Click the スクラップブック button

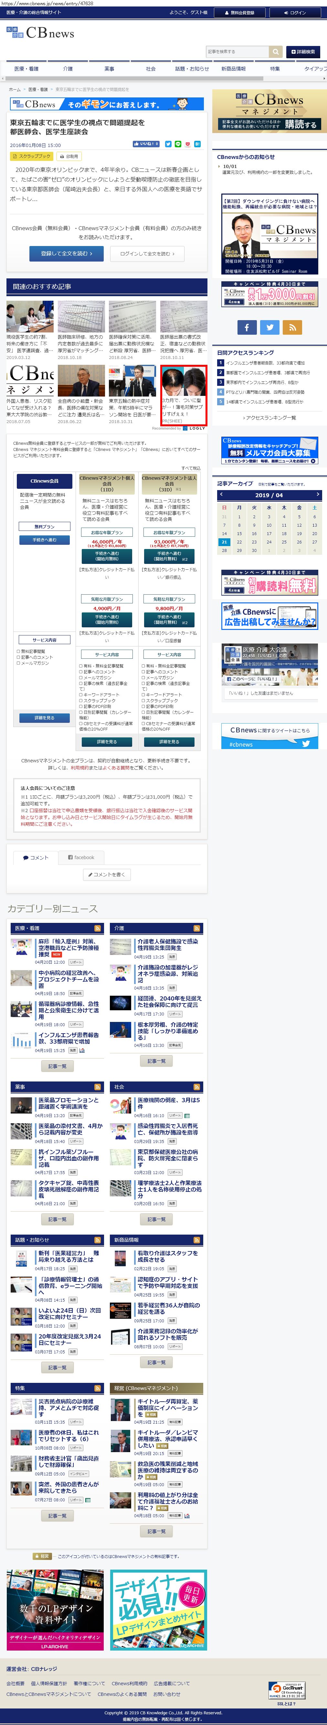click(31, 156)
